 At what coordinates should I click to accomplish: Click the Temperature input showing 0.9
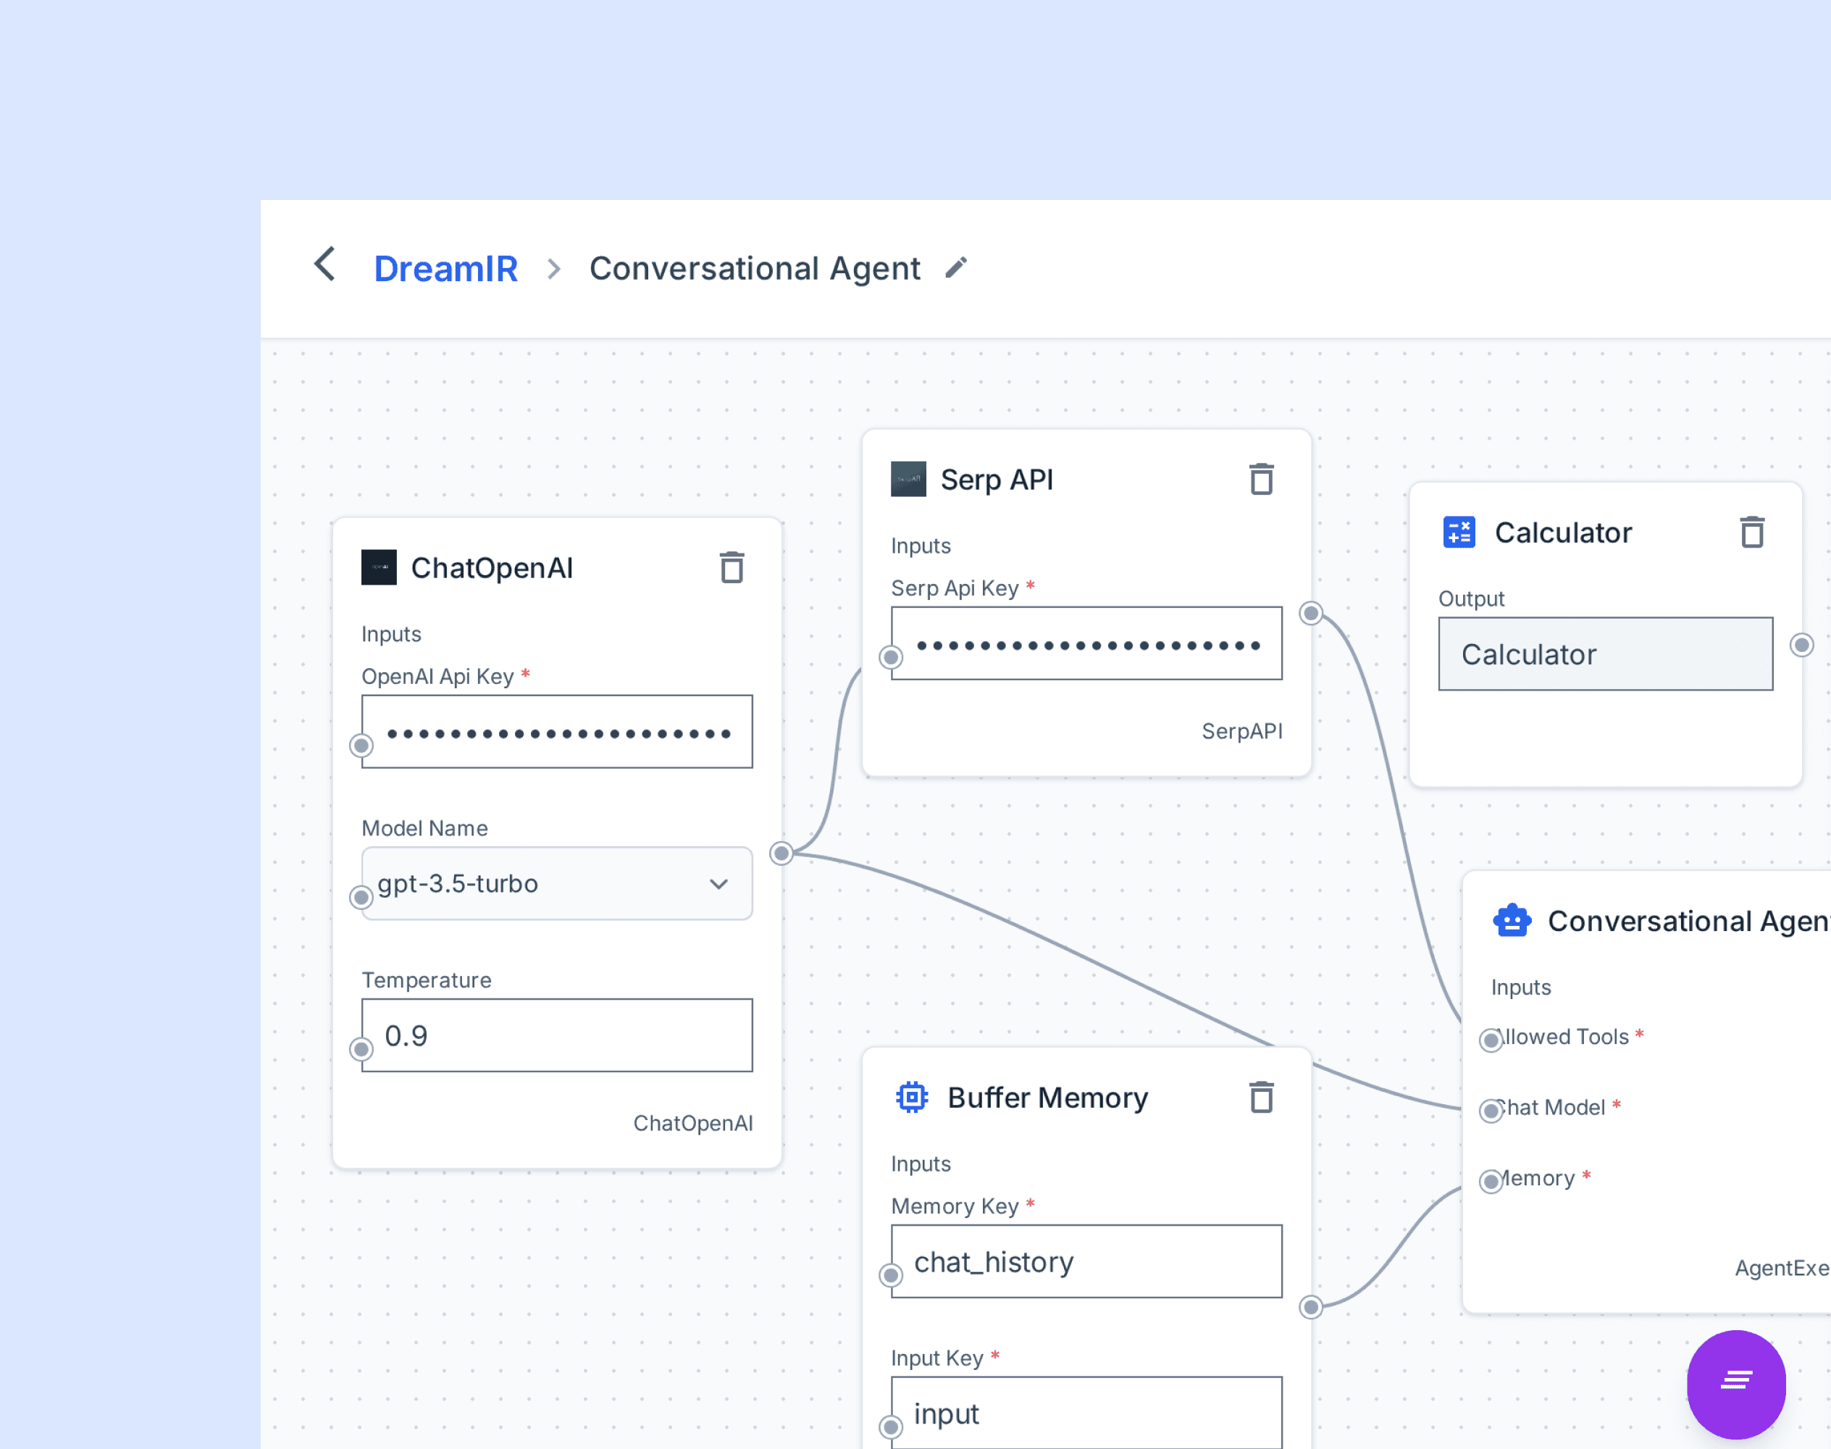pos(557,1035)
